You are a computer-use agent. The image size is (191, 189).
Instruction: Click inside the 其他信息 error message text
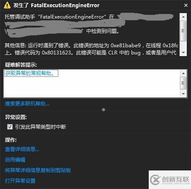tap(91, 49)
